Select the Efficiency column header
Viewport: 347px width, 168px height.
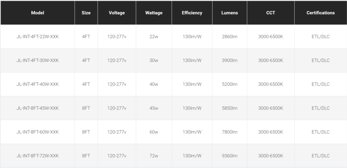pos(192,13)
